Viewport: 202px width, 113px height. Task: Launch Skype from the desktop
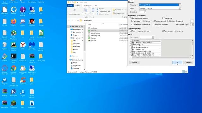pyautogui.click(x=23, y=93)
